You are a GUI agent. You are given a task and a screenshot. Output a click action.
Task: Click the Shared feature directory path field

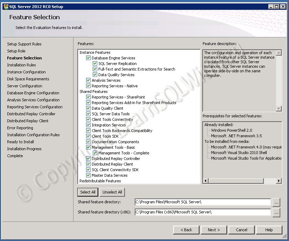click(203, 202)
